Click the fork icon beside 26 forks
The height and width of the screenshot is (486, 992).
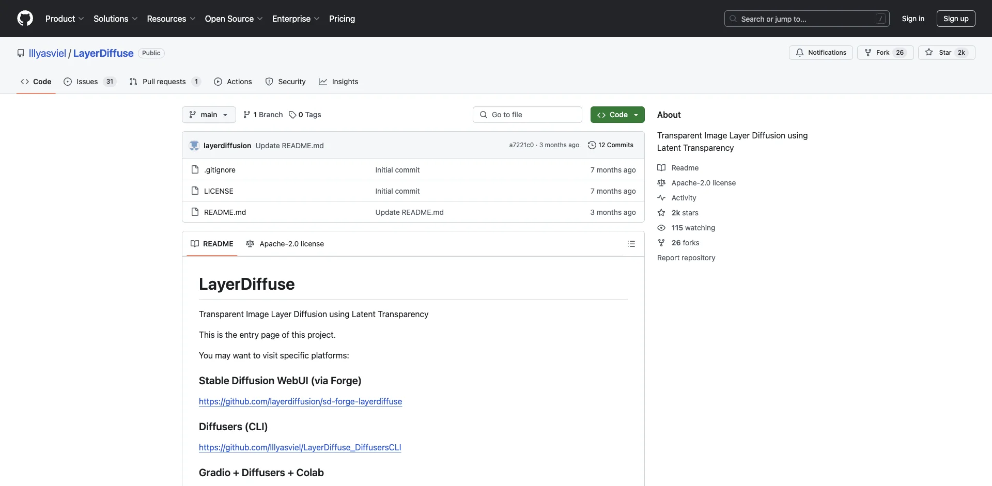tap(661, 243)
